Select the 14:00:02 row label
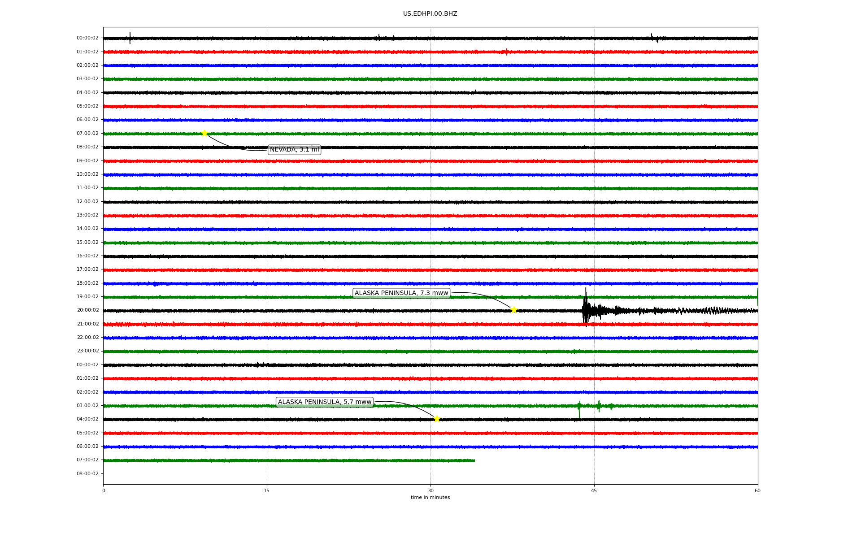Screen dimensions: 861x538 click(87, 229)
